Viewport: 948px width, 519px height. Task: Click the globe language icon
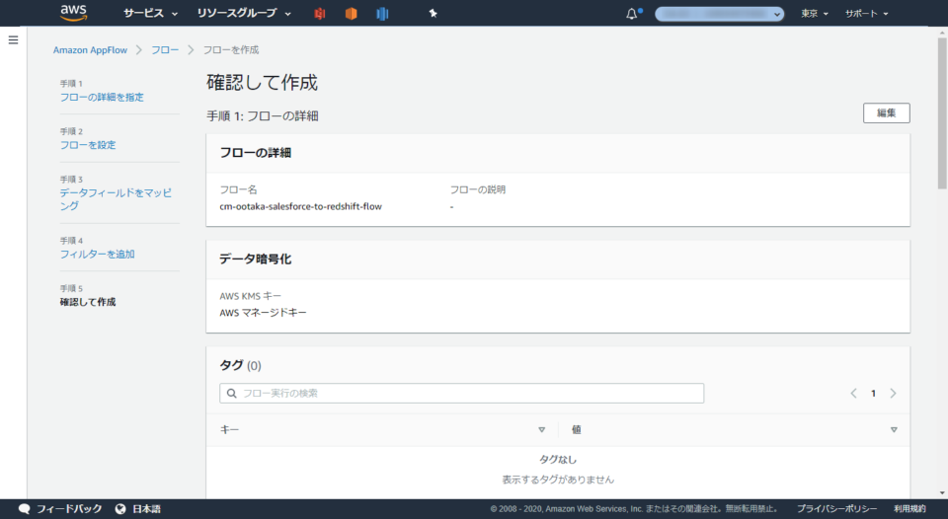pos(120,509)
